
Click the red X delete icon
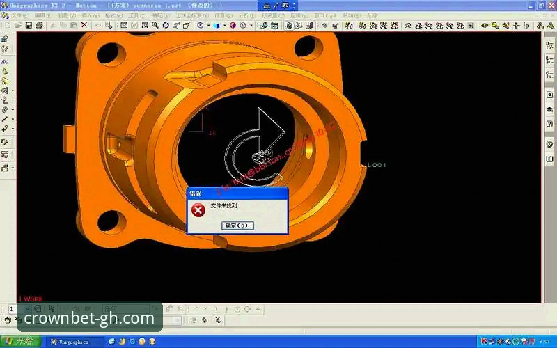pos(84,25)
